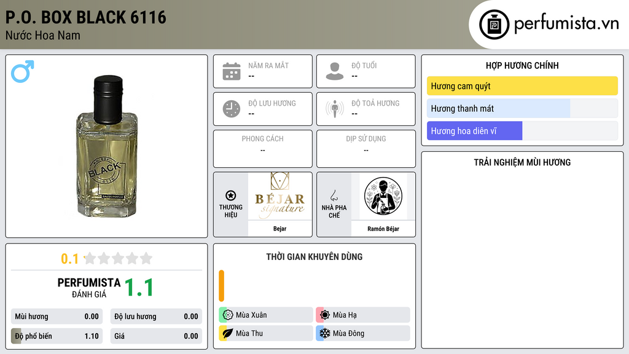Select the Mùa Xuân season chip
The height and width of the screenshot is (354, 629).
[x=265, y=315]
